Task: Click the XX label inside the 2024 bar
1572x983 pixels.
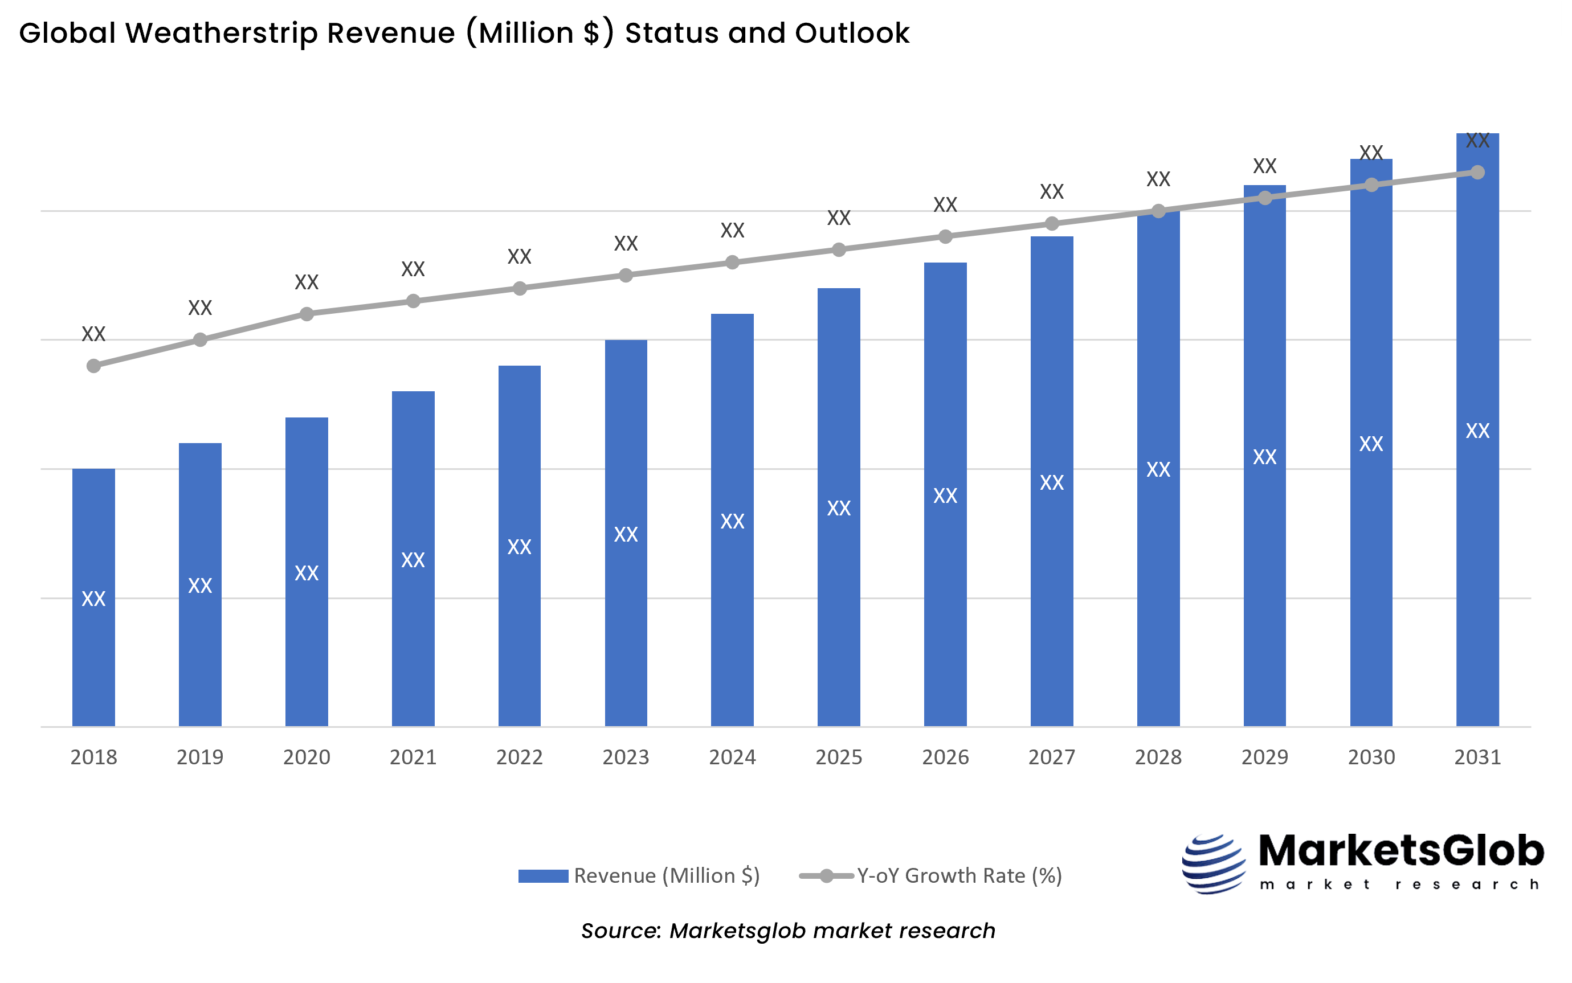Action: click(x=732, y=522)
